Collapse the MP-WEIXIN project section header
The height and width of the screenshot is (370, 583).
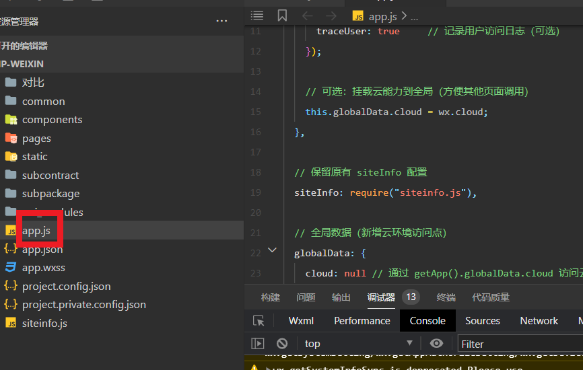click(x=122, y=64)
